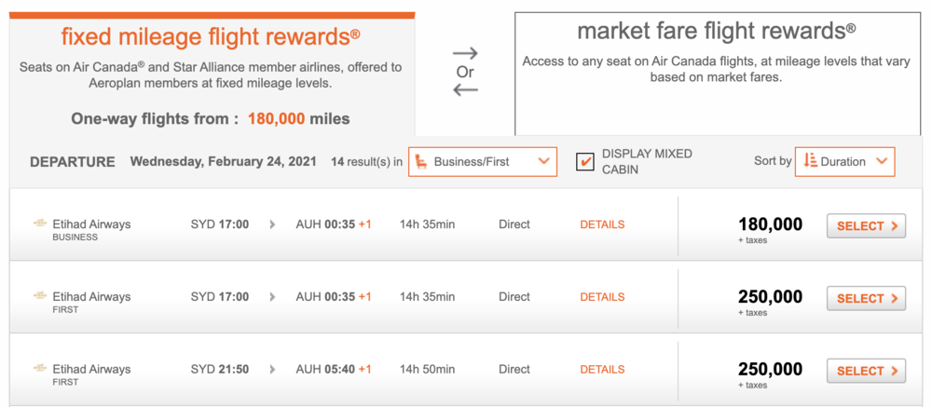Click the sort order icon beside Duration

tap(809, 161)
